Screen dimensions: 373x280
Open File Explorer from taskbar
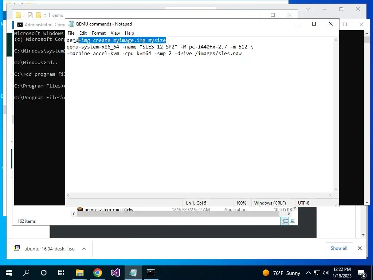[80, 273]
